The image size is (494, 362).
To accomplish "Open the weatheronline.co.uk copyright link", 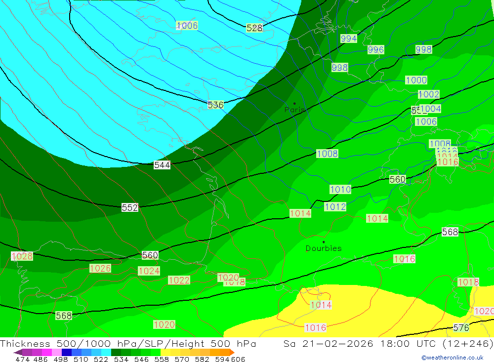I will tap(453, 358).
